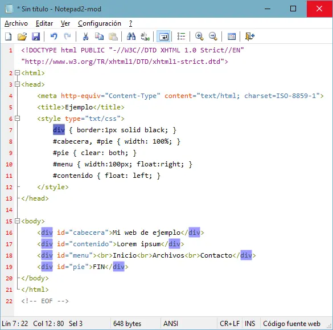Screen dimensions: 333x330
Task: Click line number 1 in the margin
Action: click(x=11, y=51)
